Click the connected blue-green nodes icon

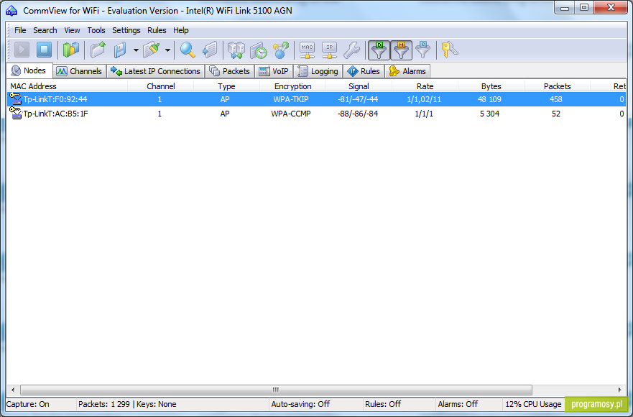(x=281, y=50)
